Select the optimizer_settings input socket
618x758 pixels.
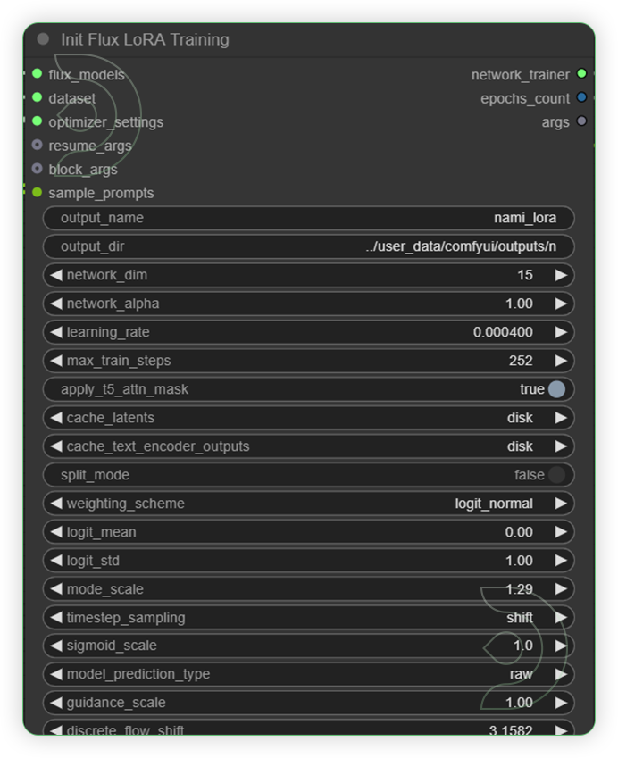37,121
